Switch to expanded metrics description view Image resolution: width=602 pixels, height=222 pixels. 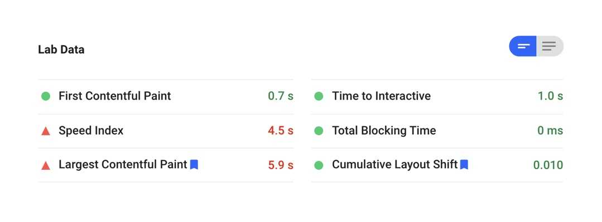point(550,46)
